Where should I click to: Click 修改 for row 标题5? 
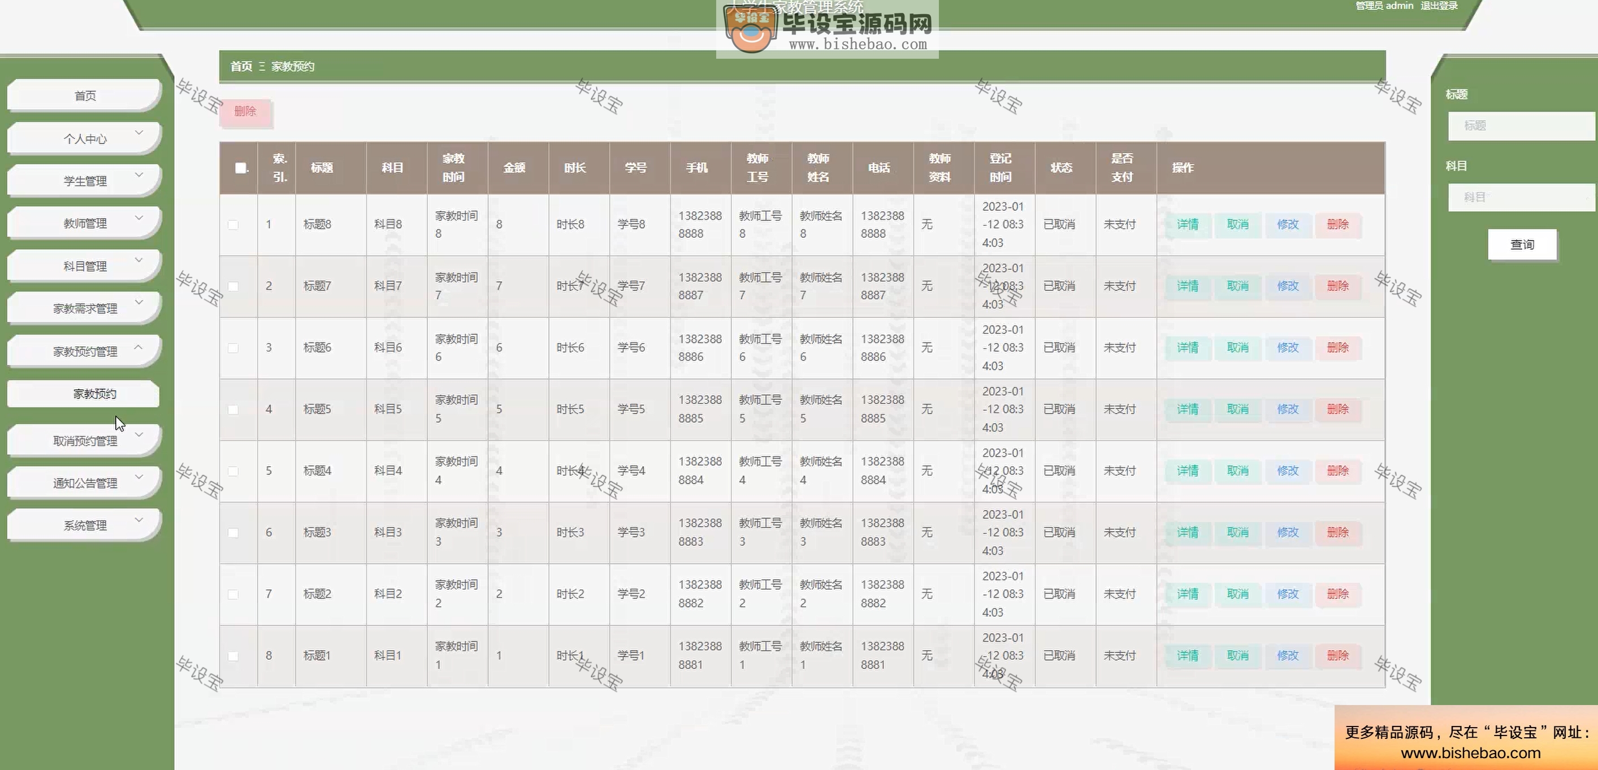coord(1288,409)
